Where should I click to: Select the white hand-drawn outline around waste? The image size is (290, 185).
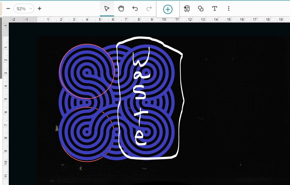click(x=184, y=99)
